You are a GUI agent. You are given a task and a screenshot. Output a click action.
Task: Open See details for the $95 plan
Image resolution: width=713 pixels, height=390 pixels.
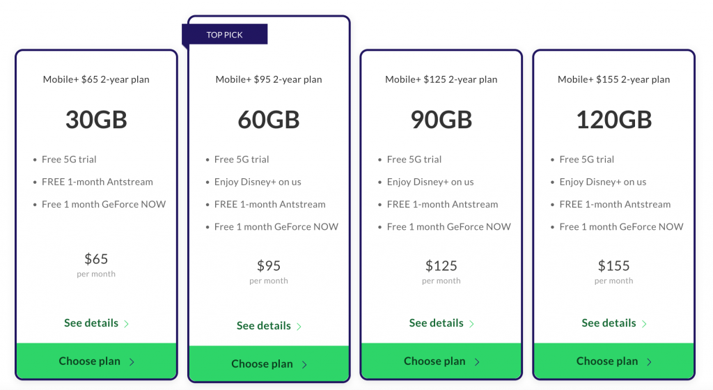pos(264,326)
